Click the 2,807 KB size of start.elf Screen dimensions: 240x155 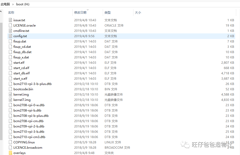coord(228,62)
